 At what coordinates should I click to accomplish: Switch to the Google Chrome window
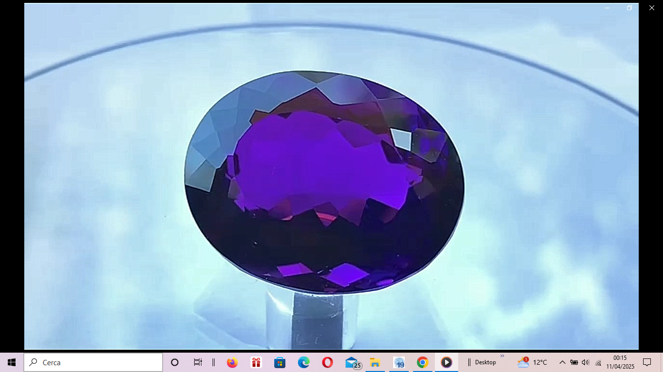click(422, 362)
